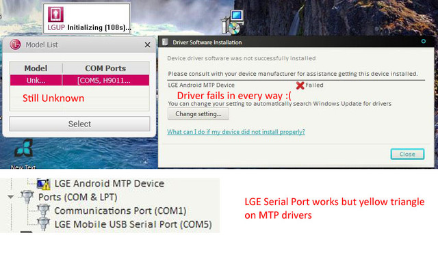Close the Driver Software Installation dialog
Screen dimensions: 438x270
(x=407, y=154)
